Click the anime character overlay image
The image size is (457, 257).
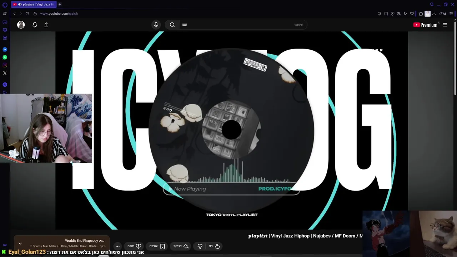coord(386,233)
